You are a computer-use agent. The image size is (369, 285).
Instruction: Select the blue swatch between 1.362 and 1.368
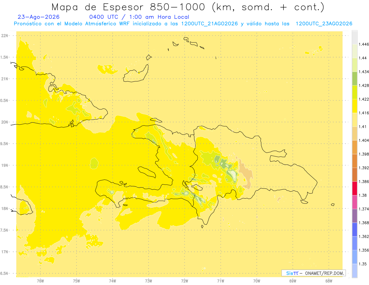[355, 229]
